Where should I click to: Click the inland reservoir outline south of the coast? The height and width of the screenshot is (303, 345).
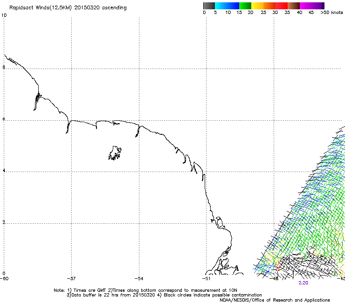115,153
